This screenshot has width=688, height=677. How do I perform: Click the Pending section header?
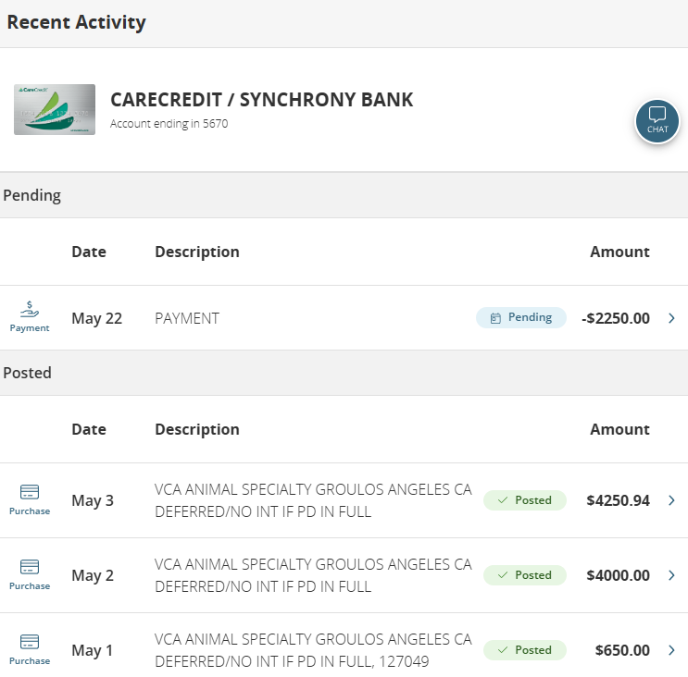point(344,195)
